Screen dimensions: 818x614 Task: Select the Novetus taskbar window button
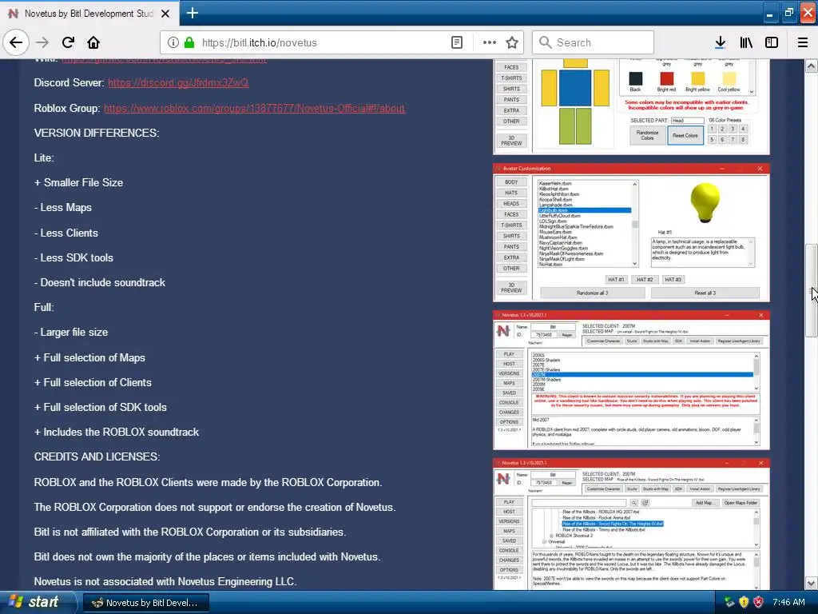(146, 603)
